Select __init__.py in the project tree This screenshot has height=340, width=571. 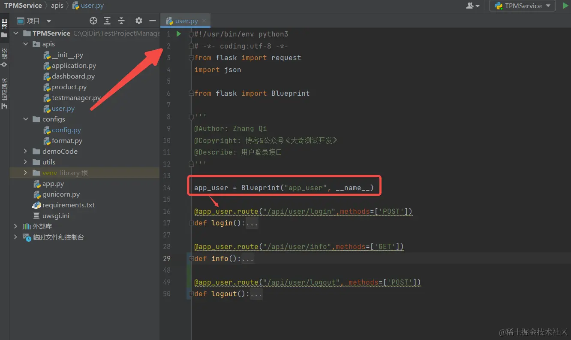pos(63,55)
